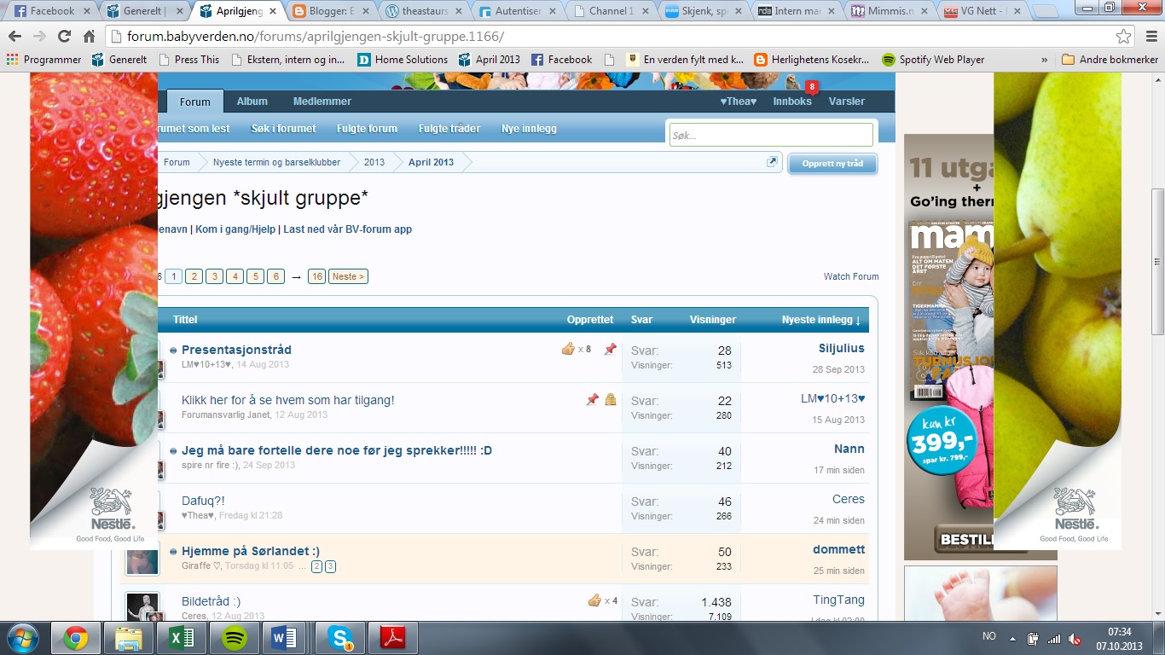Open the ♥Thea♥ user menu
The image size is (1165, 655).
pos(738,101)
